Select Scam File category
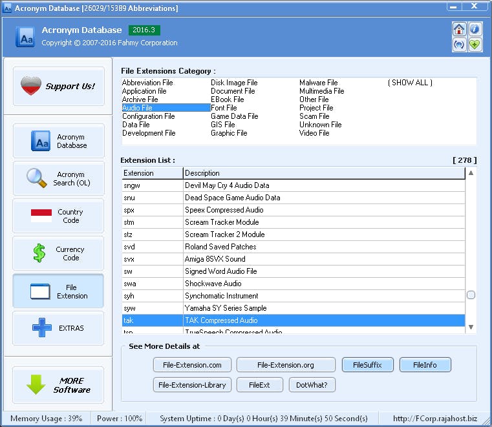The image size is (492, 427). [314, 116]
